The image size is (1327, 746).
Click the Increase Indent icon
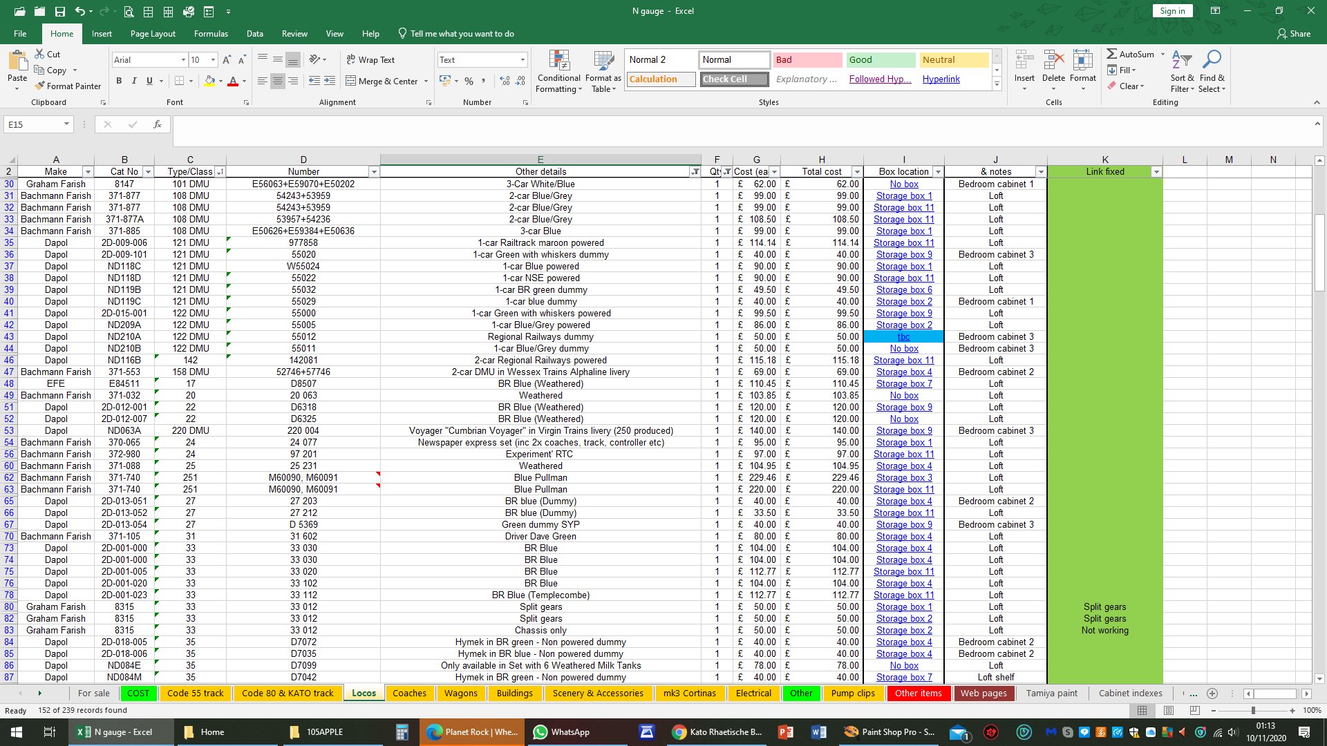pos(330,81)
